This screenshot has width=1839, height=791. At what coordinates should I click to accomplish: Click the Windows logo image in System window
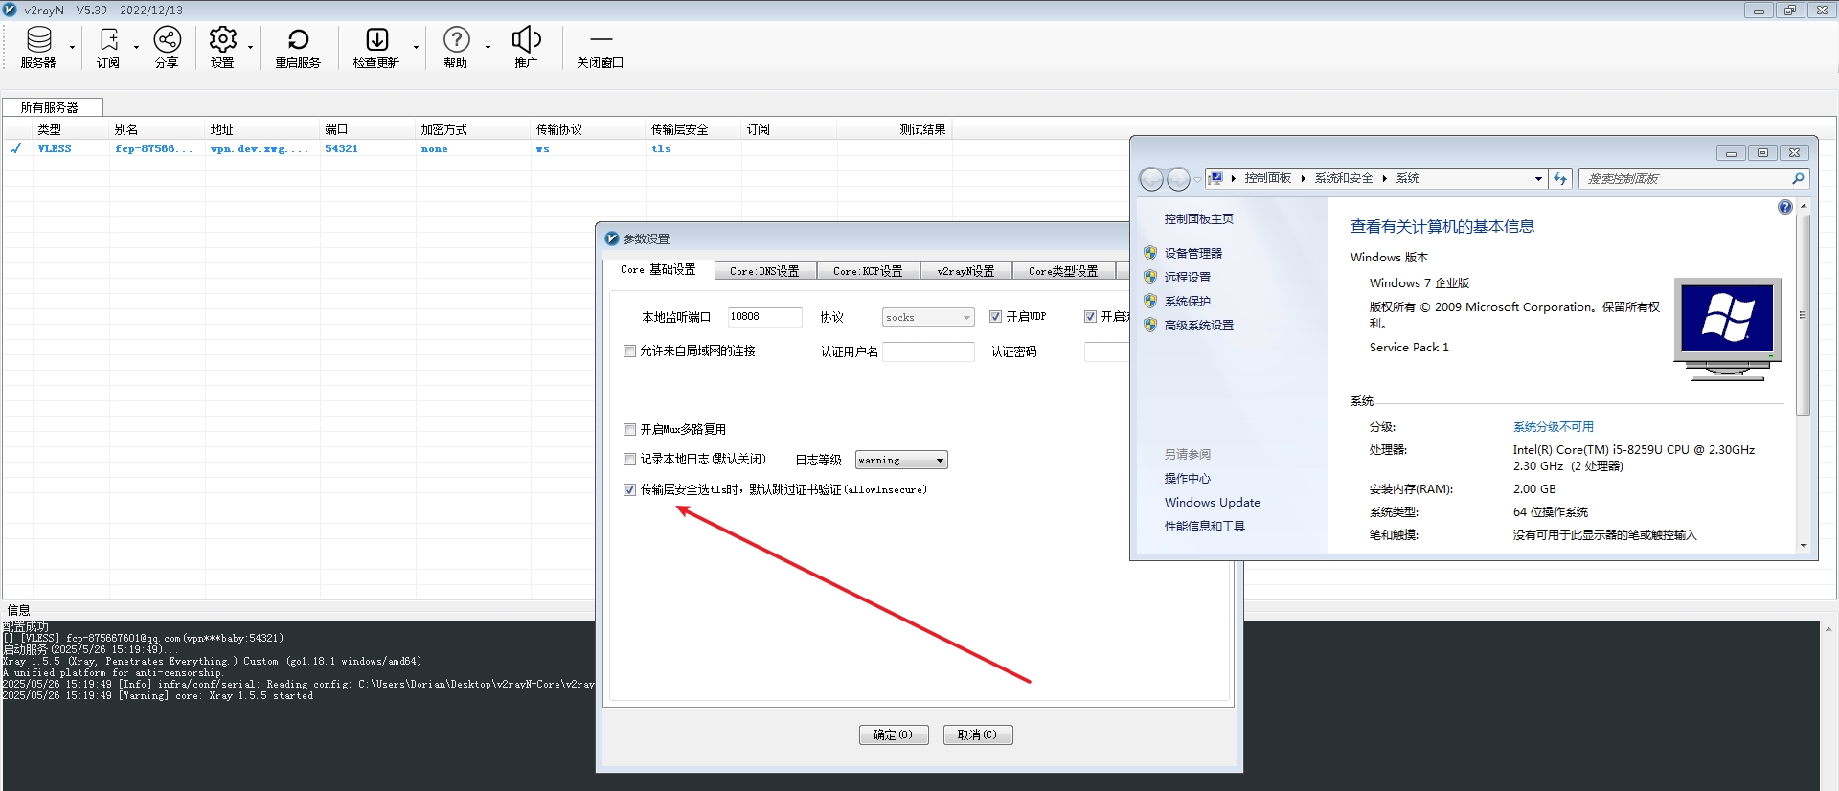click(x=1728, y=328)
